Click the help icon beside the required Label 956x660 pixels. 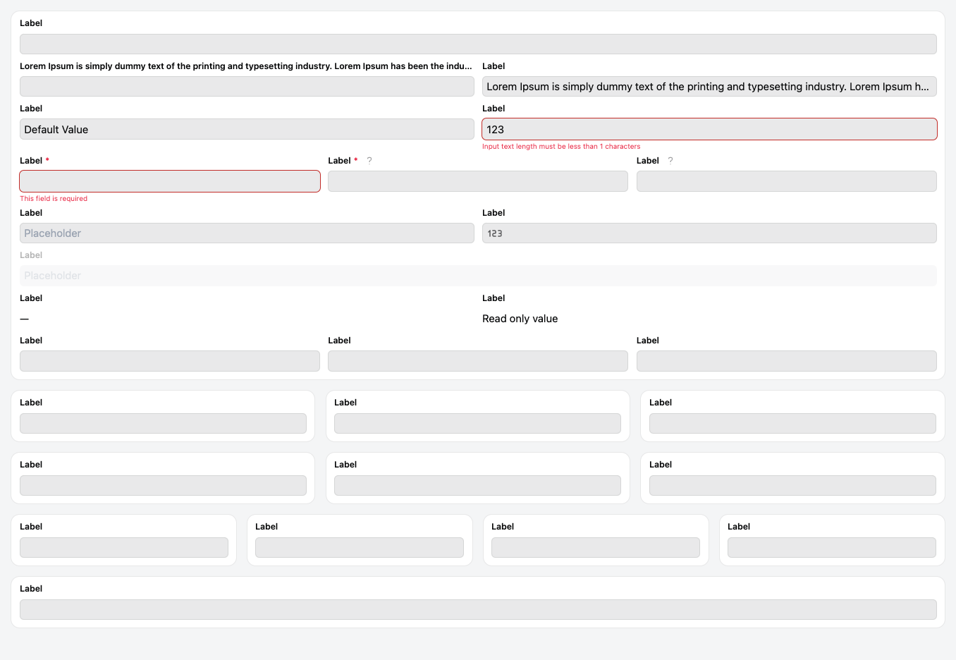coord(369,161)
